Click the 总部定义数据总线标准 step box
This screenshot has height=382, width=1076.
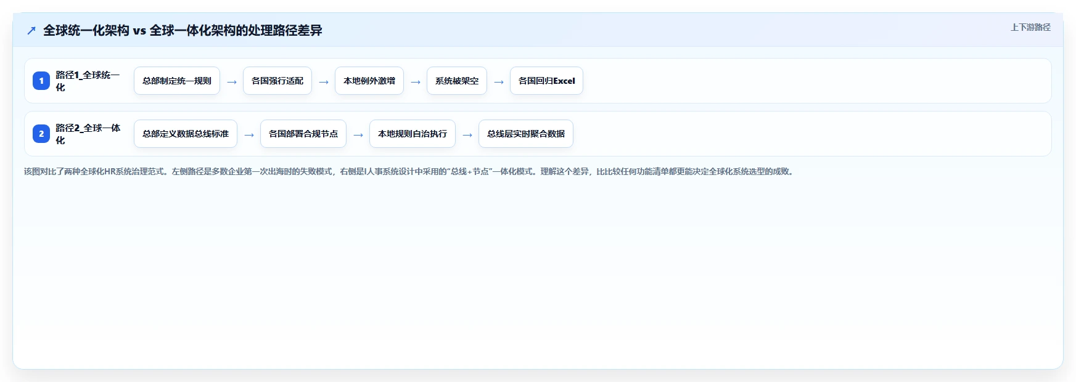[x=186, y=134]
